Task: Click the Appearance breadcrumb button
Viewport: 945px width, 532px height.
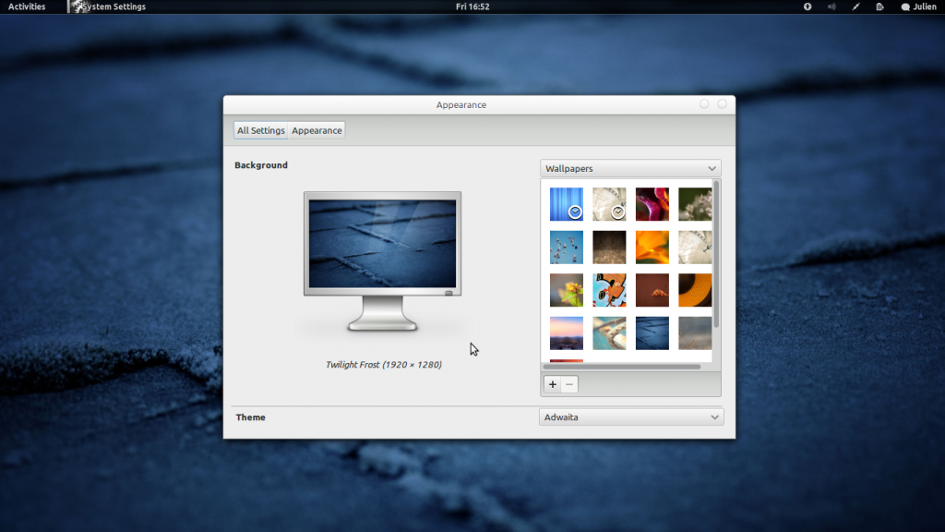Action: tap(317, 130)
